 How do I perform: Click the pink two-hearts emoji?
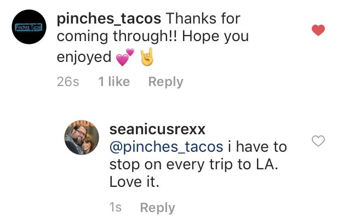[x=125, y=58]
